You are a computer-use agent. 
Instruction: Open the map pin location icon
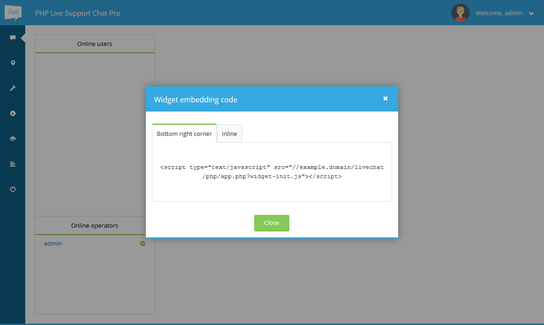tap(13, 63)
